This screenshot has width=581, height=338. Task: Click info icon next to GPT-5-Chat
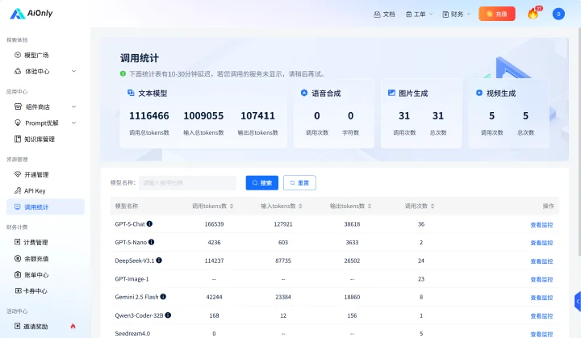(149, 223)
